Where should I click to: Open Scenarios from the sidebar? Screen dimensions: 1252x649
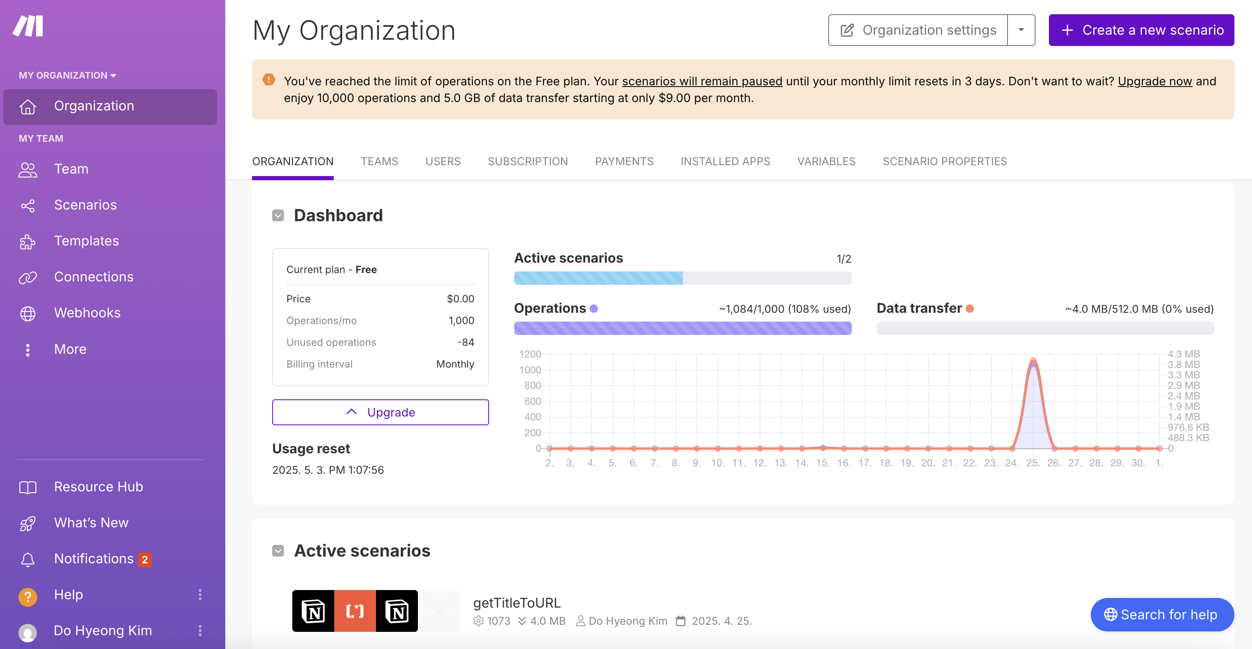85,205
